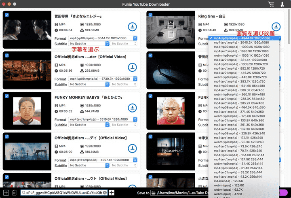291x198 pixels.
Task: Click the title King Gnu - 白日
Action: click(212, 16)
